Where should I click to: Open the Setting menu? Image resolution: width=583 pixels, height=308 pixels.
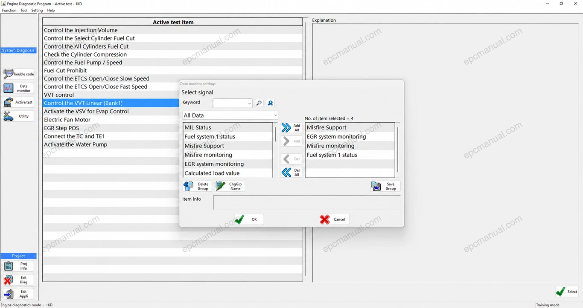37,10
